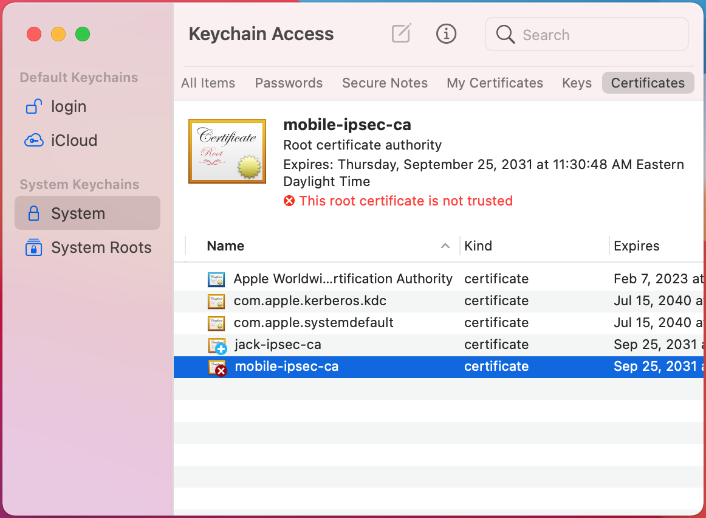Select the System keychain
Image resolution: width=706 pixels, height=518 pixels.
click(78, 213)
